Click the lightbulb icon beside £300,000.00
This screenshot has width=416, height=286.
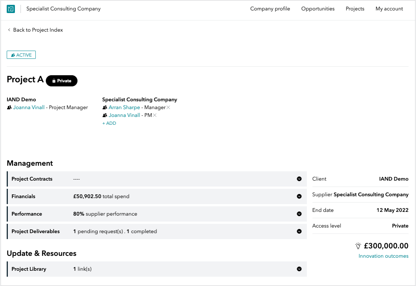[358, 246]
